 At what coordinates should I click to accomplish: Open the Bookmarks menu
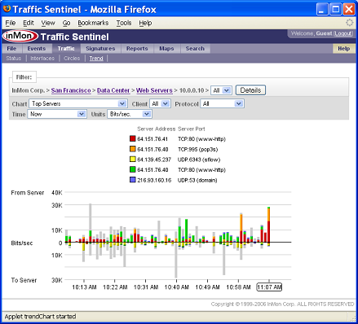pos(93,23)
